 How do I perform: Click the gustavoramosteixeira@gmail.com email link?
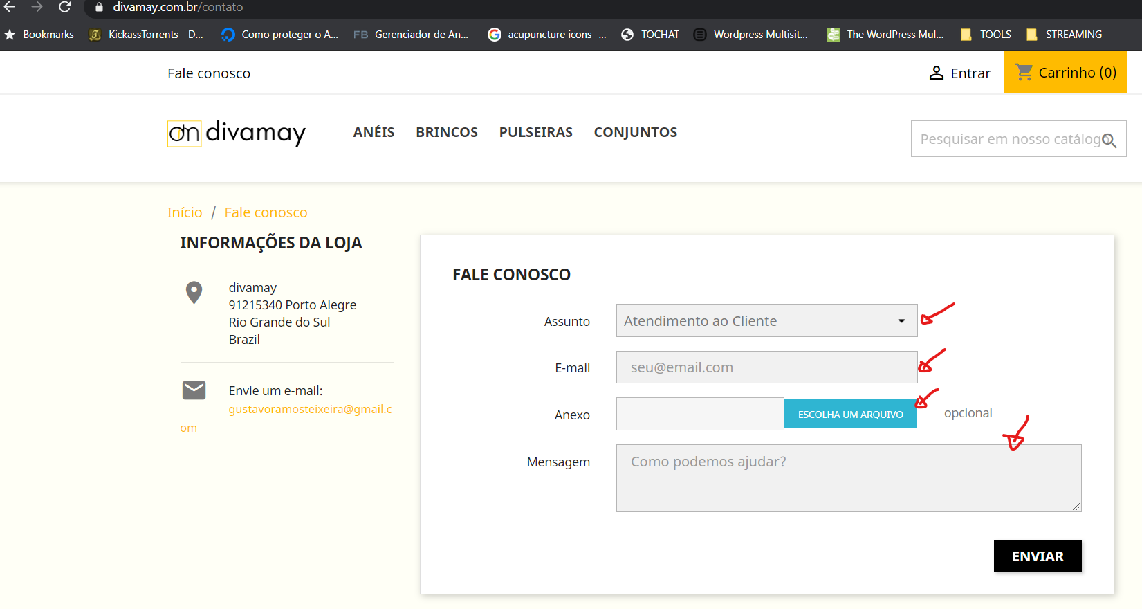tap(287, 418)
